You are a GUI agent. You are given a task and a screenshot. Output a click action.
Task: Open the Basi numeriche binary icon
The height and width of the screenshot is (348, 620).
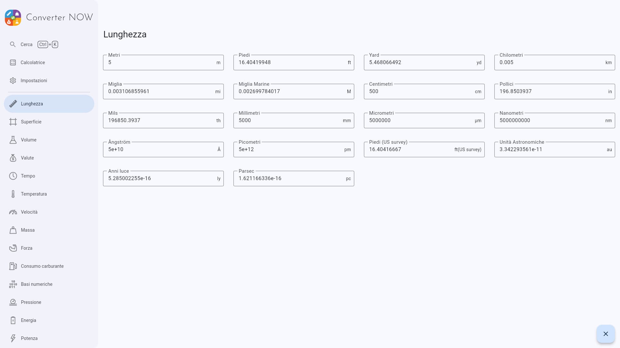13,284
